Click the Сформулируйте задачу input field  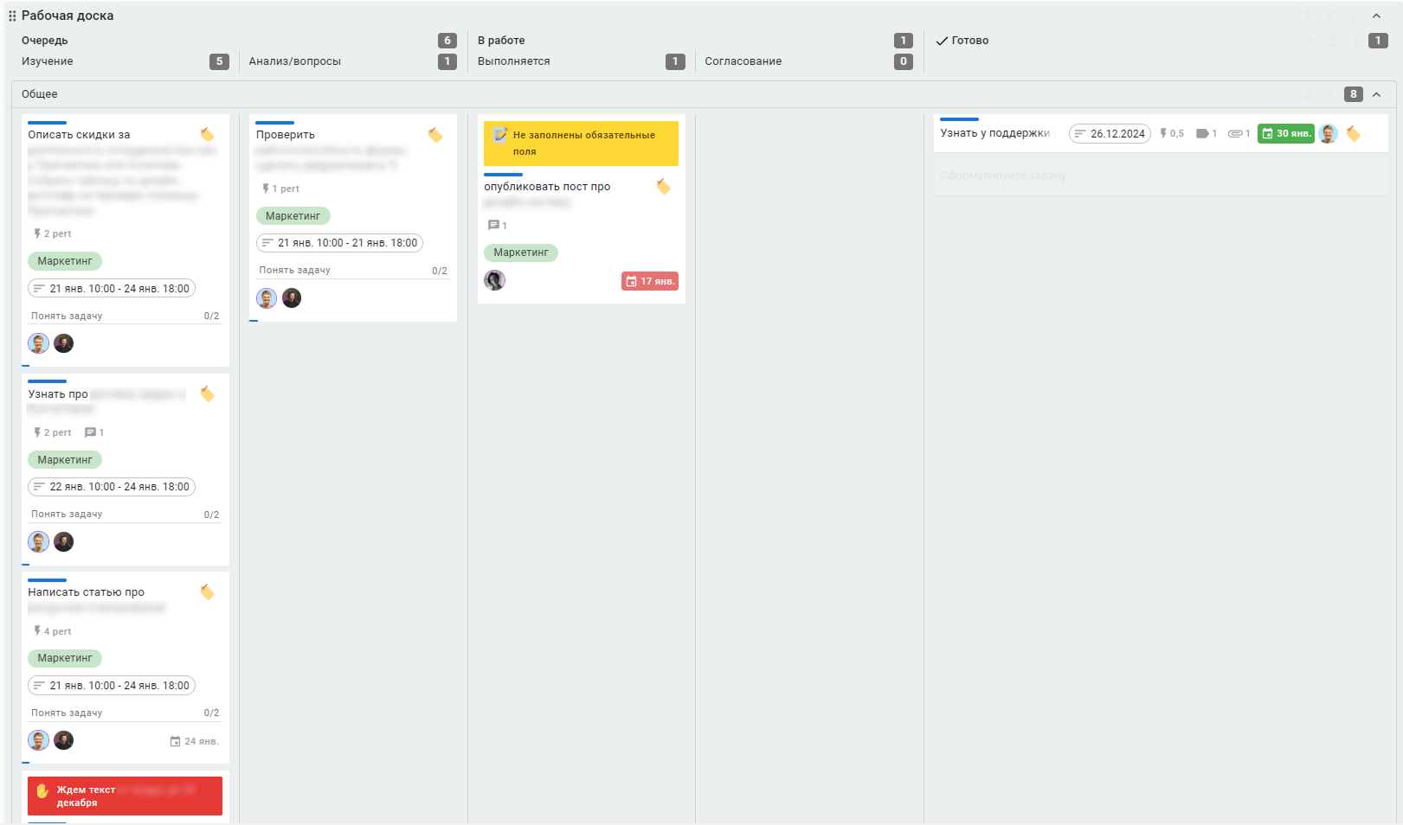(x=1161, y=176)
